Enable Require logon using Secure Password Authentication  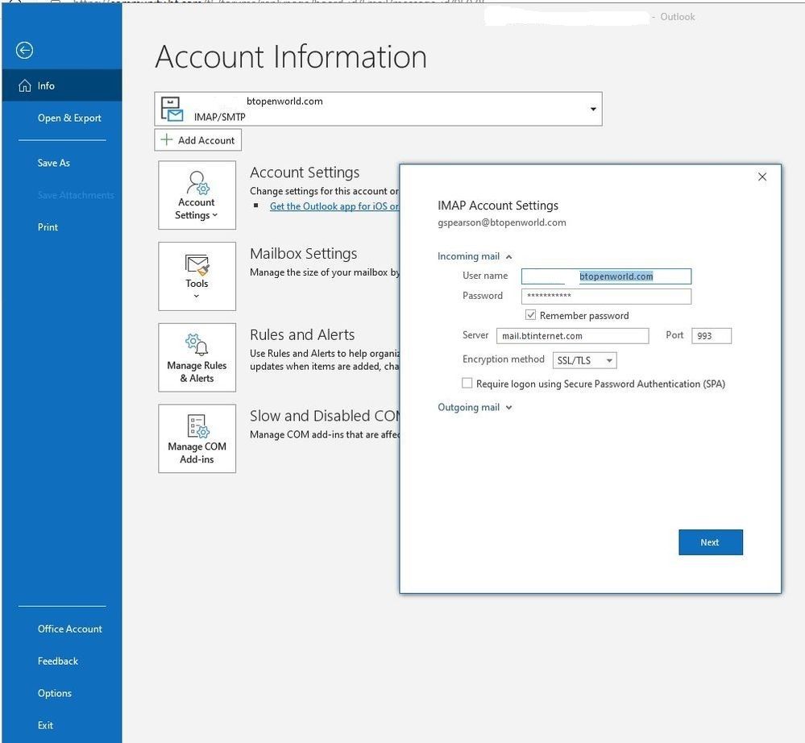pyautogui.click(x=467, y=384)
